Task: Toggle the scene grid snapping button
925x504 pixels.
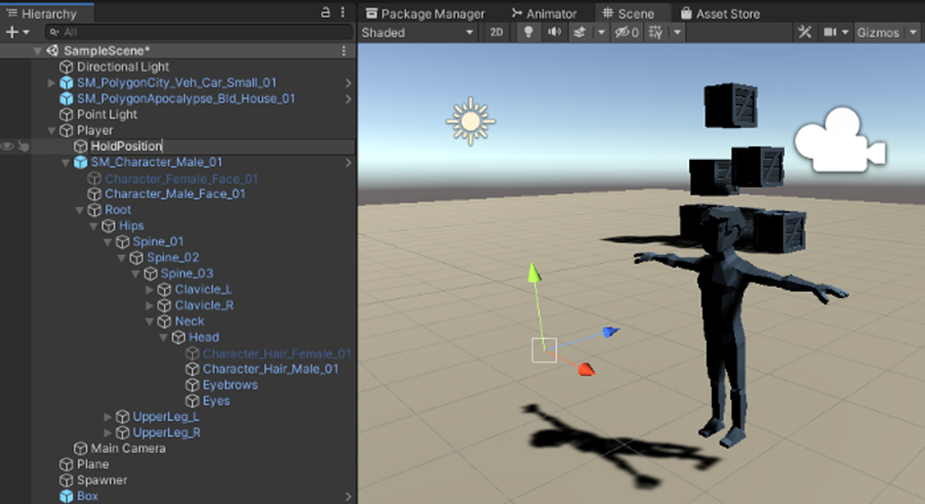Action: pos(656,32)
